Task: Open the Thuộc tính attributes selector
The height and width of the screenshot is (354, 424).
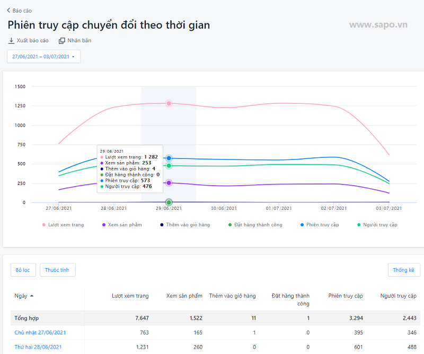Action: [x=58, y=270]
